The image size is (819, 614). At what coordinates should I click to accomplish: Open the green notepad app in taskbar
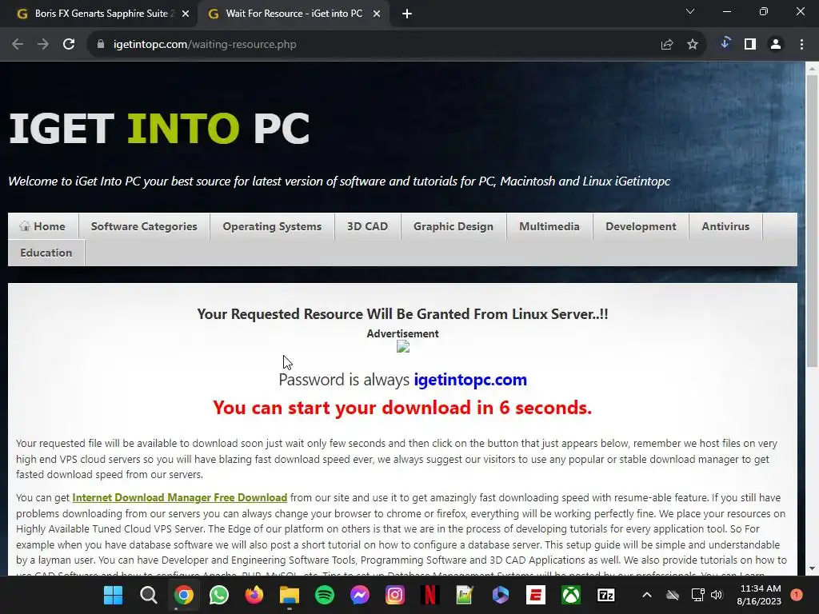[x=465, y=595]
